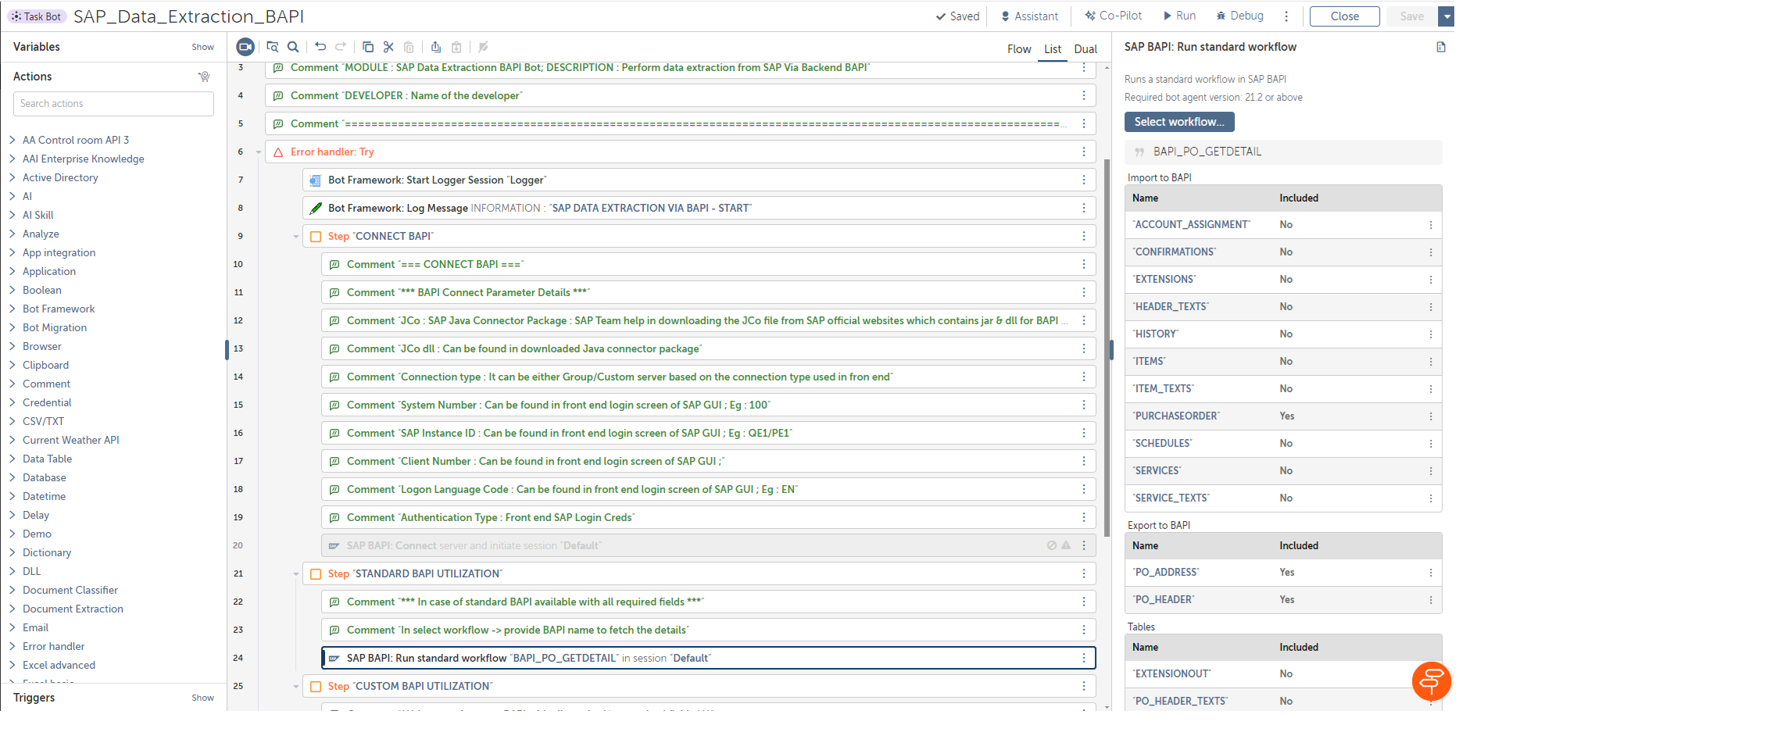
Task: Collapse the Error handler Try block
Action: pos(259,152)
